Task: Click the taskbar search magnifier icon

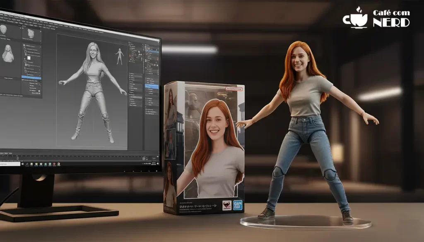Action: 27,164
